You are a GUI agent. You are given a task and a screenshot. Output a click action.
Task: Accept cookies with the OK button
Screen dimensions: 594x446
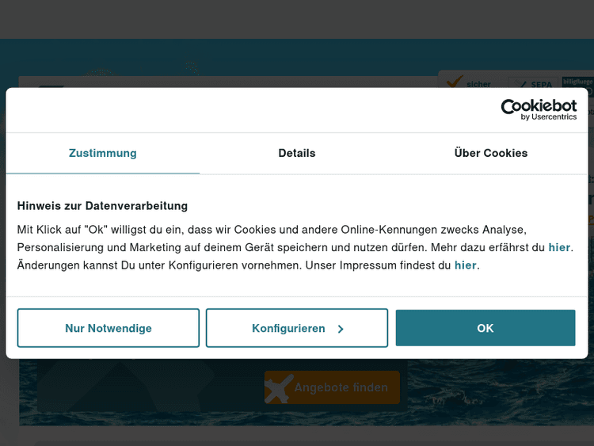tap(485, 328)
